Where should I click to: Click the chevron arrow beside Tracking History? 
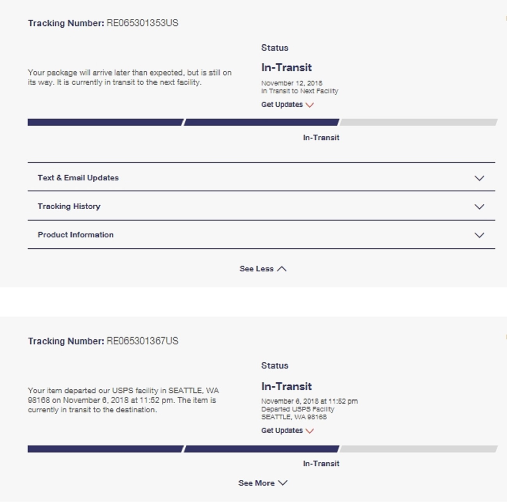(479, 207)
